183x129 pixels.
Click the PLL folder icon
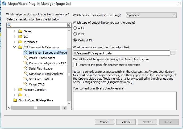[20, 95]
